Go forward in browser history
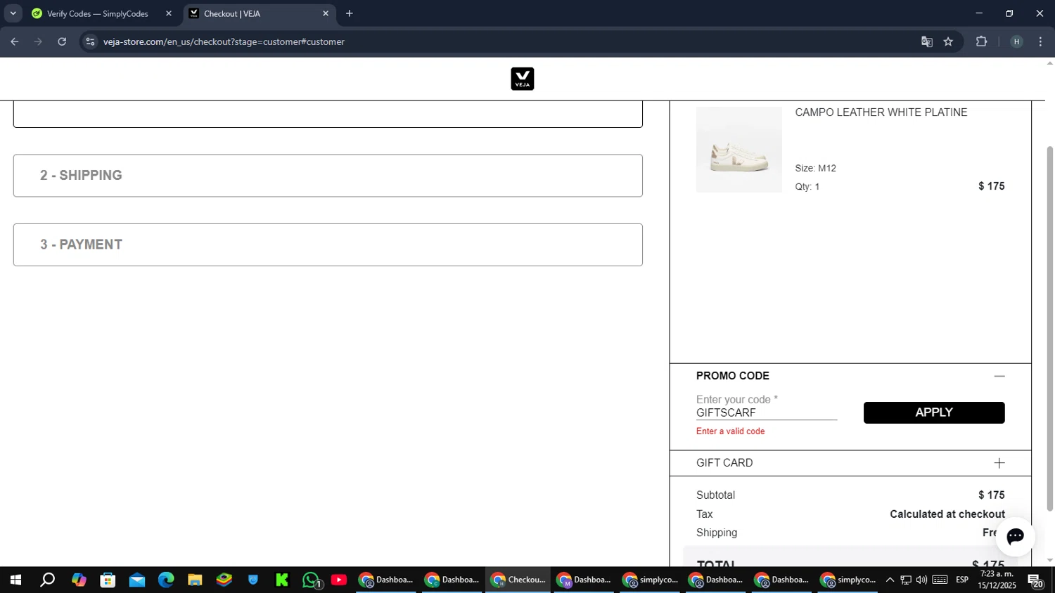This screenshot has height=593, width=1055. [38, 41]
